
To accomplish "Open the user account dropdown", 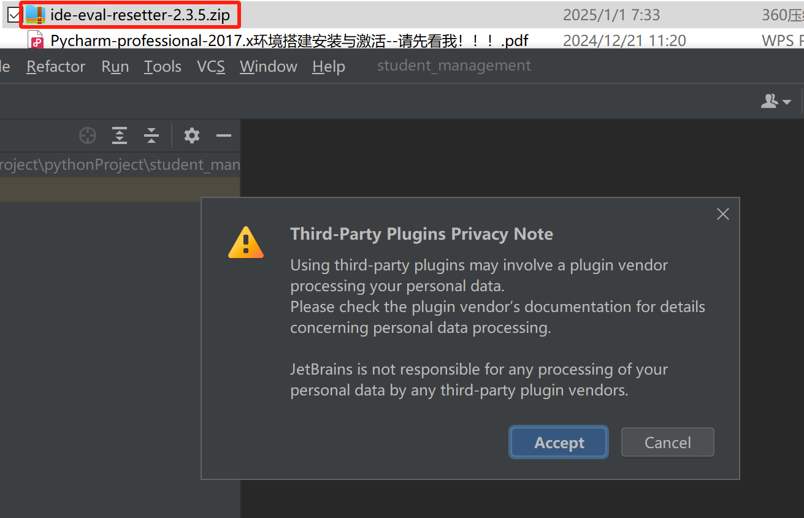I will [776, 102].
